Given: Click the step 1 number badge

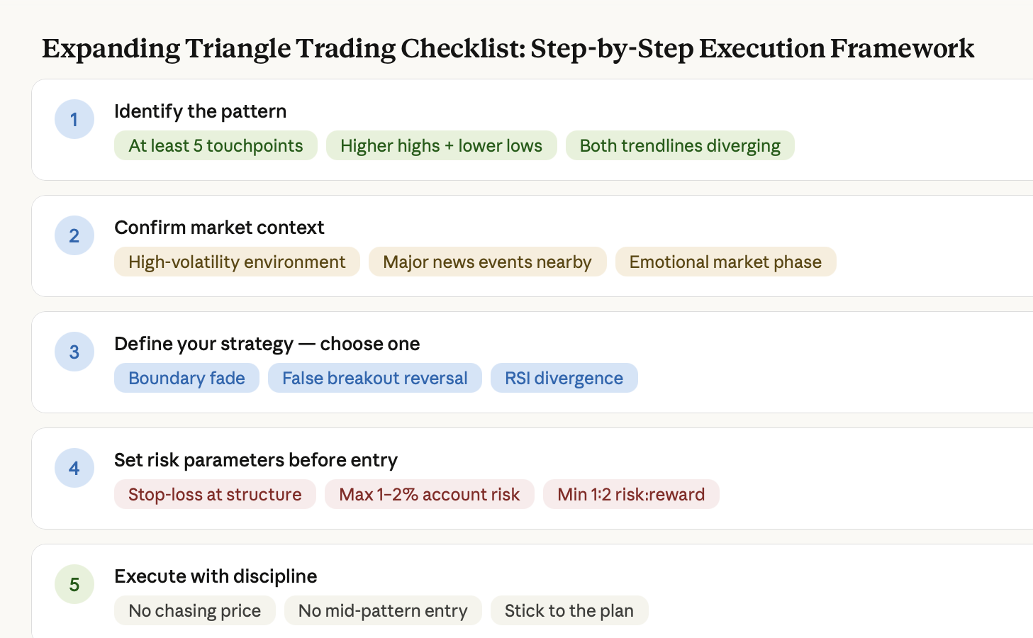Looking at the screenshot, I should click(x=74, y=119).
